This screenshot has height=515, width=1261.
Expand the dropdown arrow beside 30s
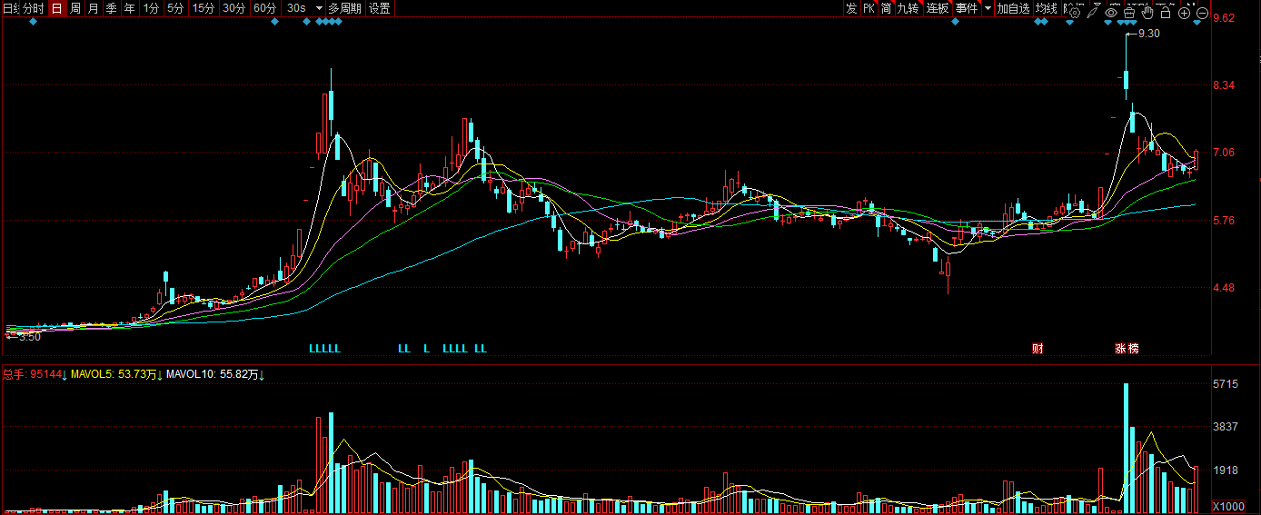319,8
